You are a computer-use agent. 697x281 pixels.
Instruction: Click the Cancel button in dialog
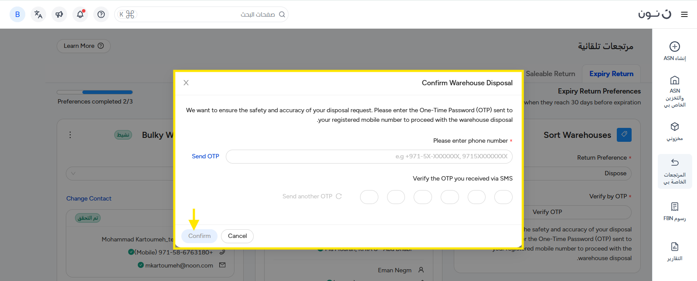coord(237,236)
